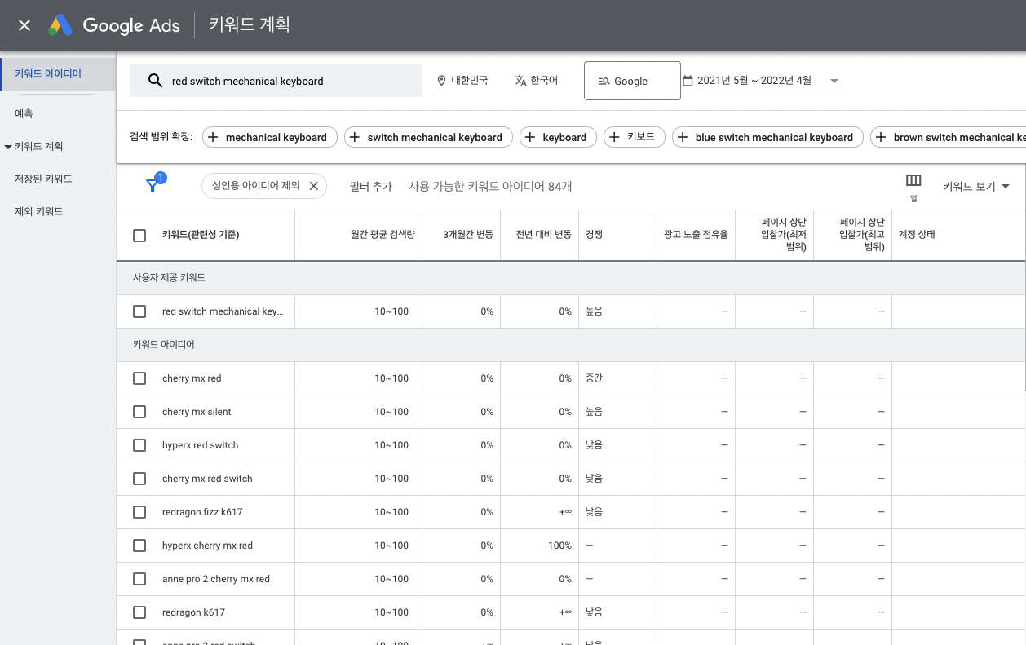1026x645 pixels.
Task: Click the 사용 가능한 키워드 아이디어 84개 text
Action: pos(490,187)
